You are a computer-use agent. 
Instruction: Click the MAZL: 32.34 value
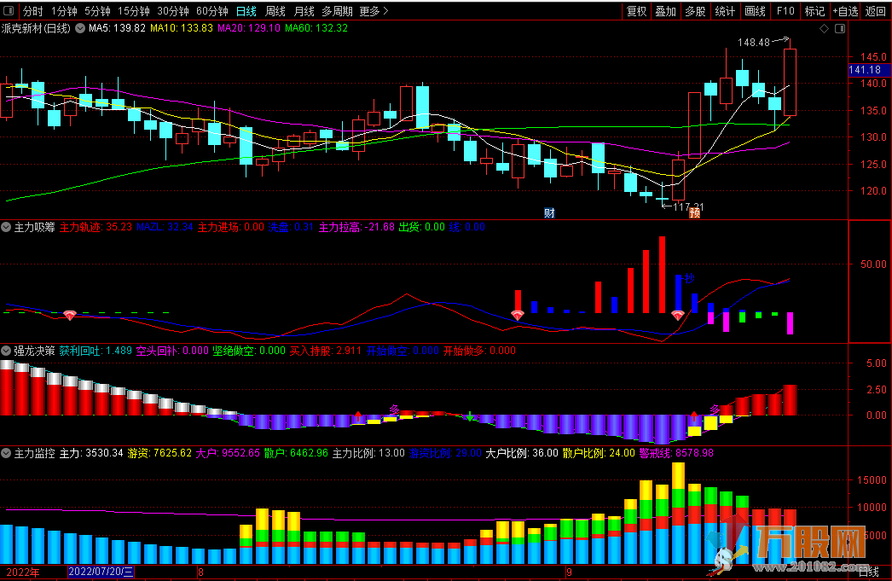(165, 227)
